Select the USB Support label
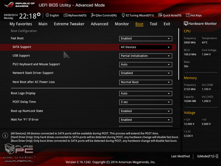This screenshot has width=221, height=166. tap(21, 55)
